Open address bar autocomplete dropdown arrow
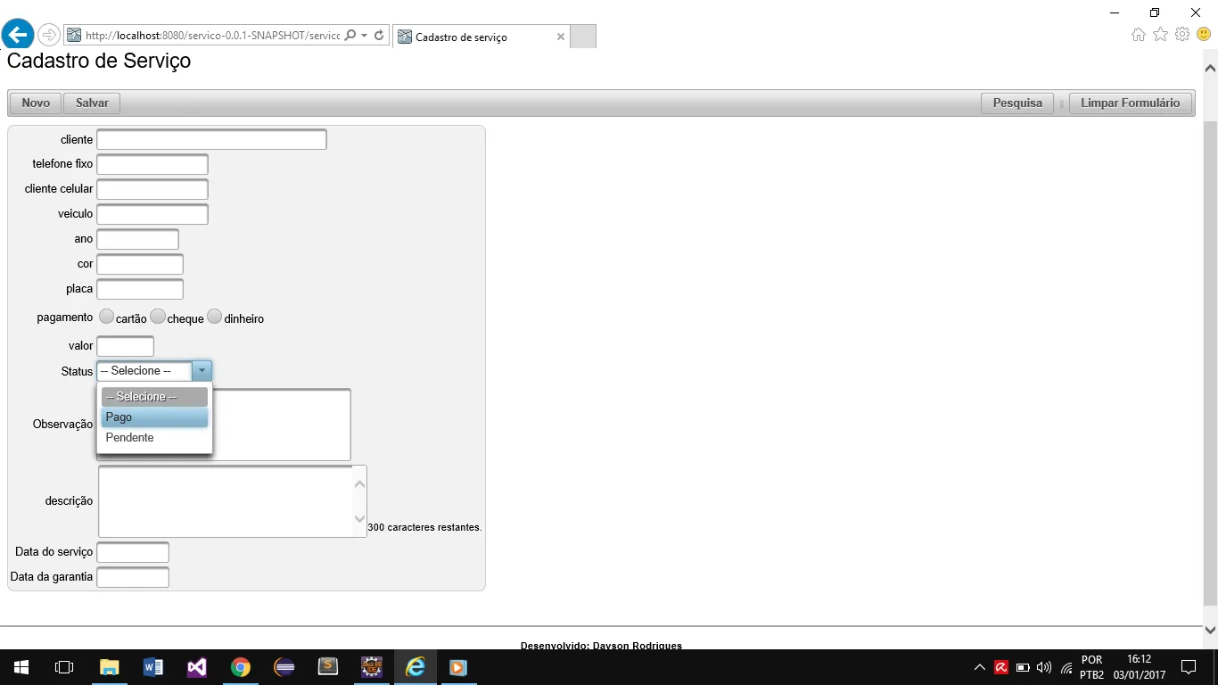 [x=365, y=36]
